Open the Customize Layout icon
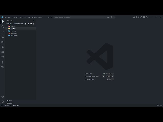 (139, 17)
